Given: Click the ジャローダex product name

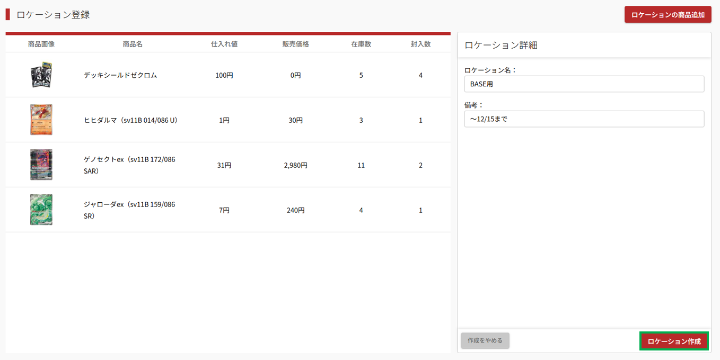Looking at the screenshot, I should 129,210.
